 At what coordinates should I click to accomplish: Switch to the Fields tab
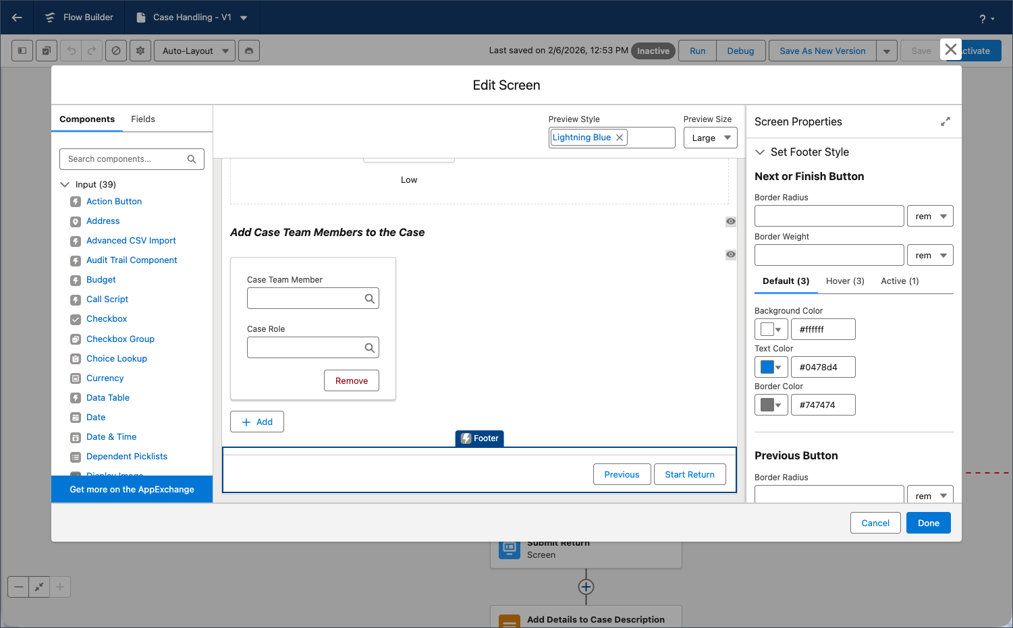click(143, 119)
